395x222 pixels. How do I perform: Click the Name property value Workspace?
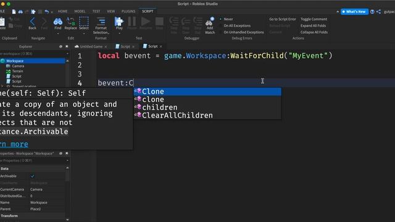[x=38, y=202]
